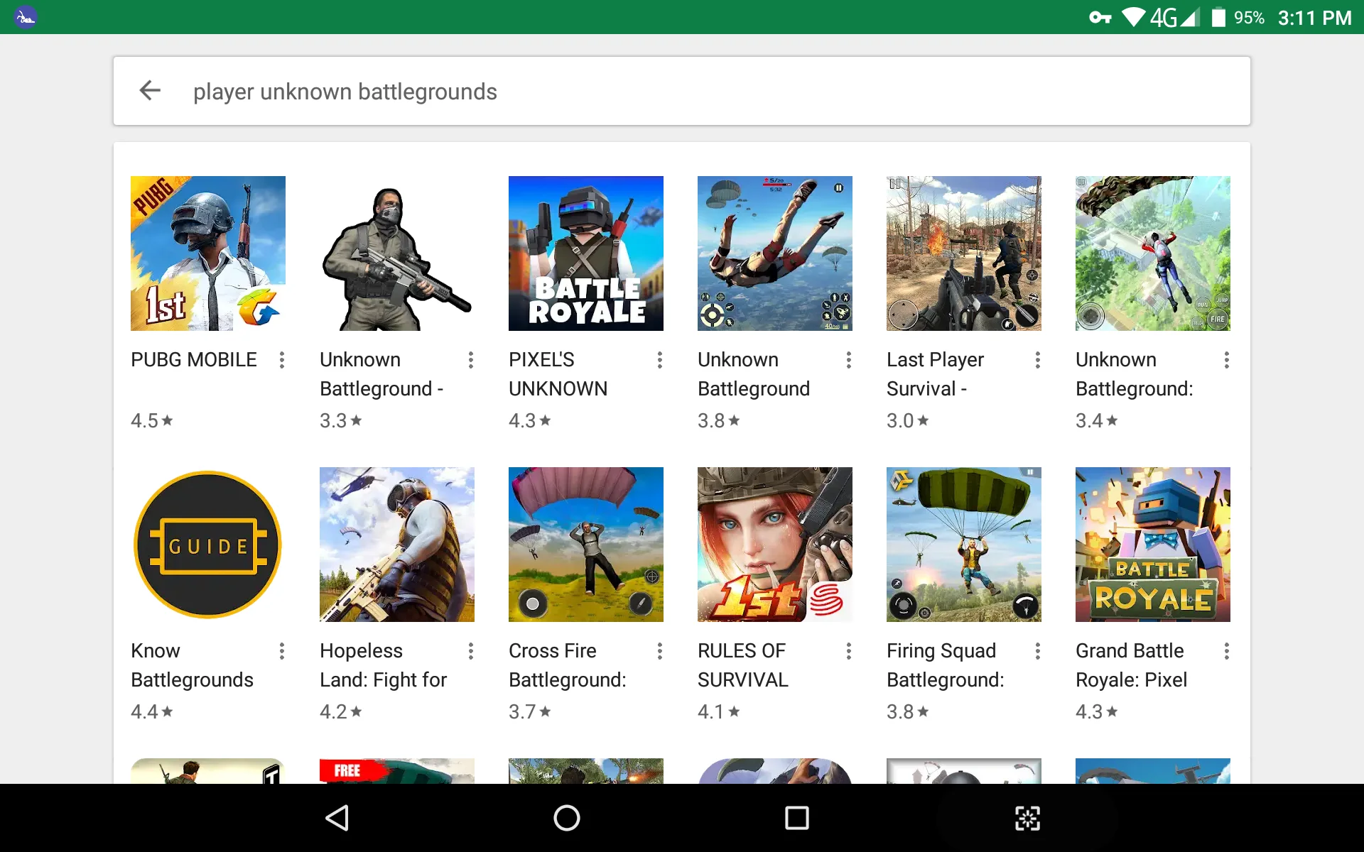Open three-dot menu for RULES OF SURVIVAL

pyautogui.click(x=849, y=651)
